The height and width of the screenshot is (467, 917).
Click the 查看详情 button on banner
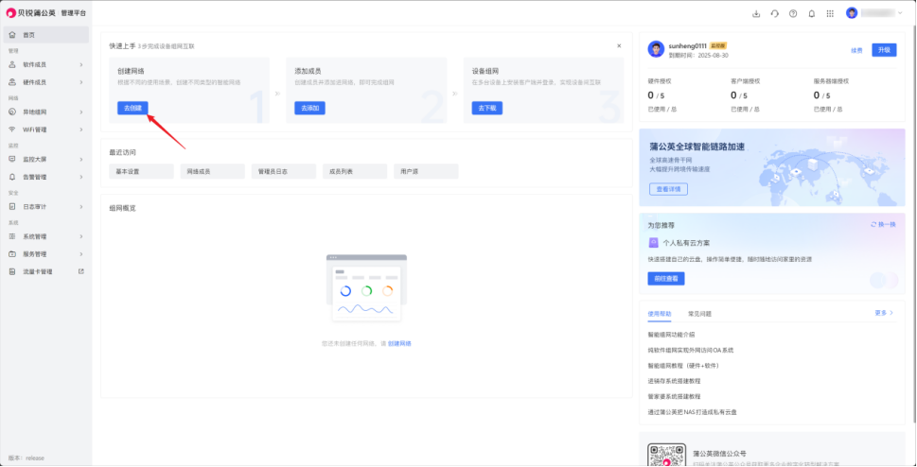pos(668,189)
